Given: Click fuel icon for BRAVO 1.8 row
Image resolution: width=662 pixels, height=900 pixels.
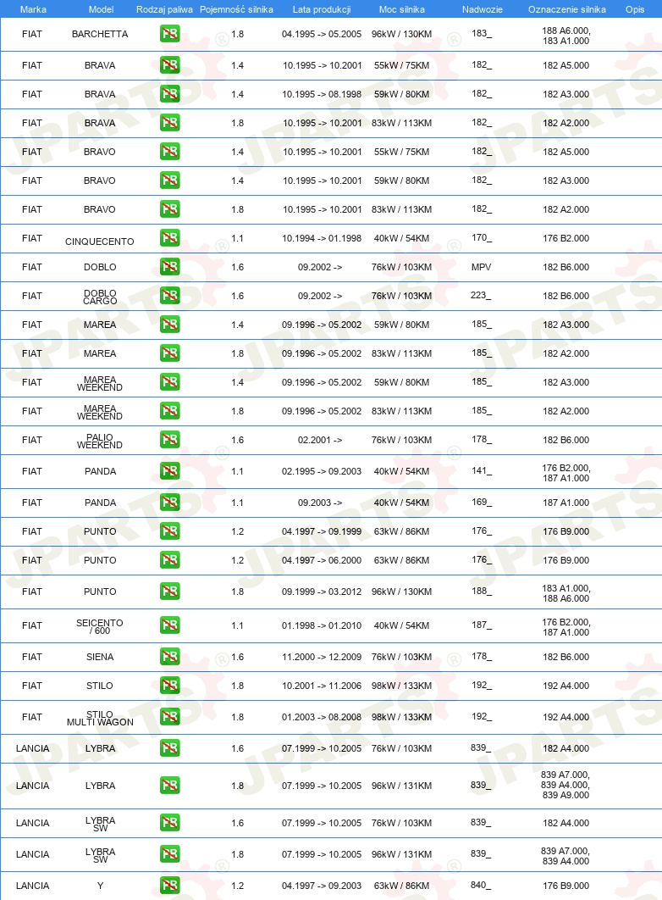Looking at the screenshot, I should pyautogui.click(x=169, y=209).
